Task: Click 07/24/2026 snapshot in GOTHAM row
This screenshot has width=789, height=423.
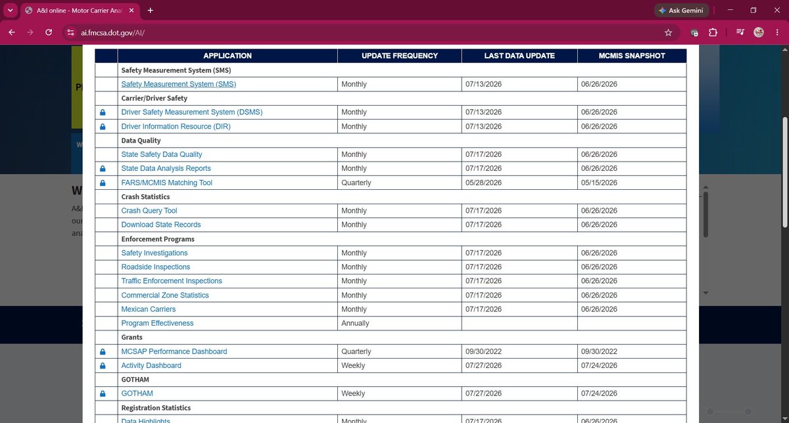Action: pos(599,393)
